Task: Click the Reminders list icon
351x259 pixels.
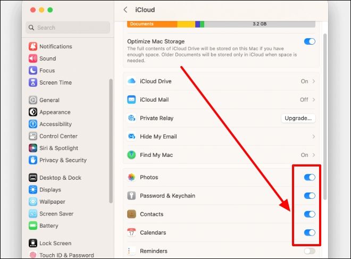Action: 131,251
